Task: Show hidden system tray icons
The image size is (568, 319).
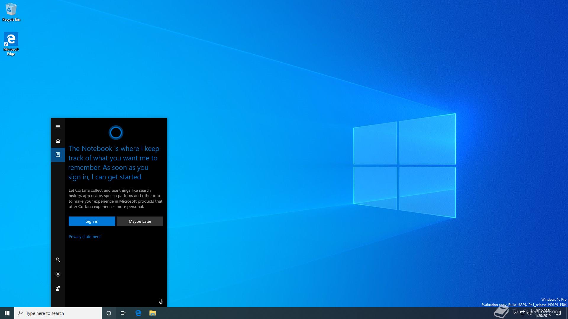Action: pos(516,313)
